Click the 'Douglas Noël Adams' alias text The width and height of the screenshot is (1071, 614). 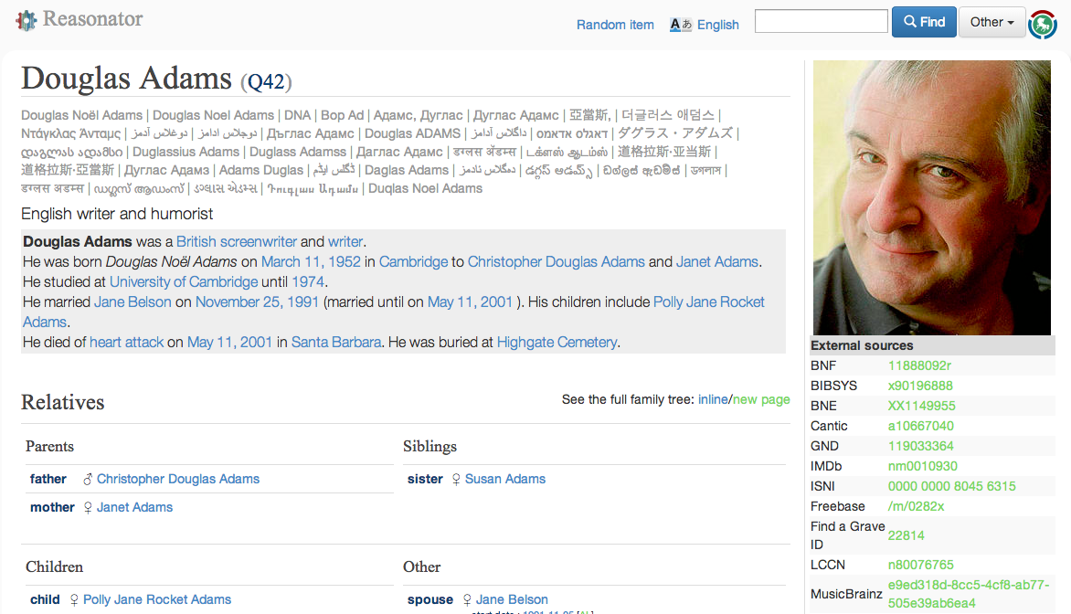point(82,115)
